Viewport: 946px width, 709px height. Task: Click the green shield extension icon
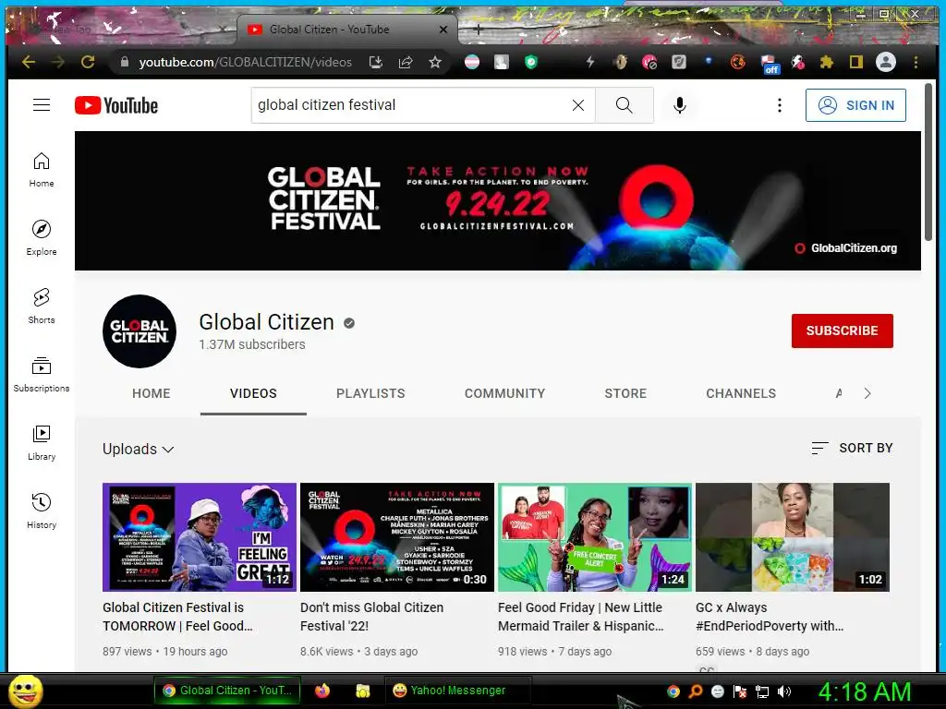pyautogui.click(x=531, y=62)
